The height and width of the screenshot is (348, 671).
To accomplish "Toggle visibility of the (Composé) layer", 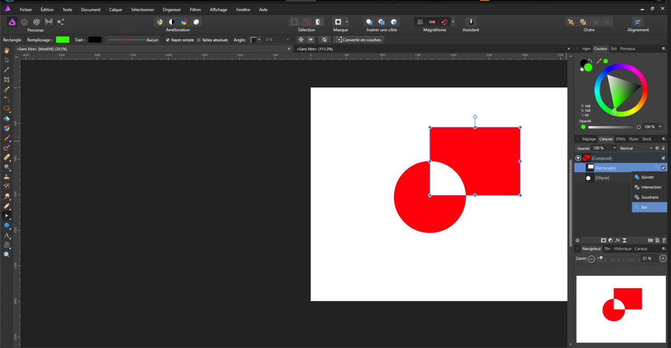I will [x=663, y=158].
